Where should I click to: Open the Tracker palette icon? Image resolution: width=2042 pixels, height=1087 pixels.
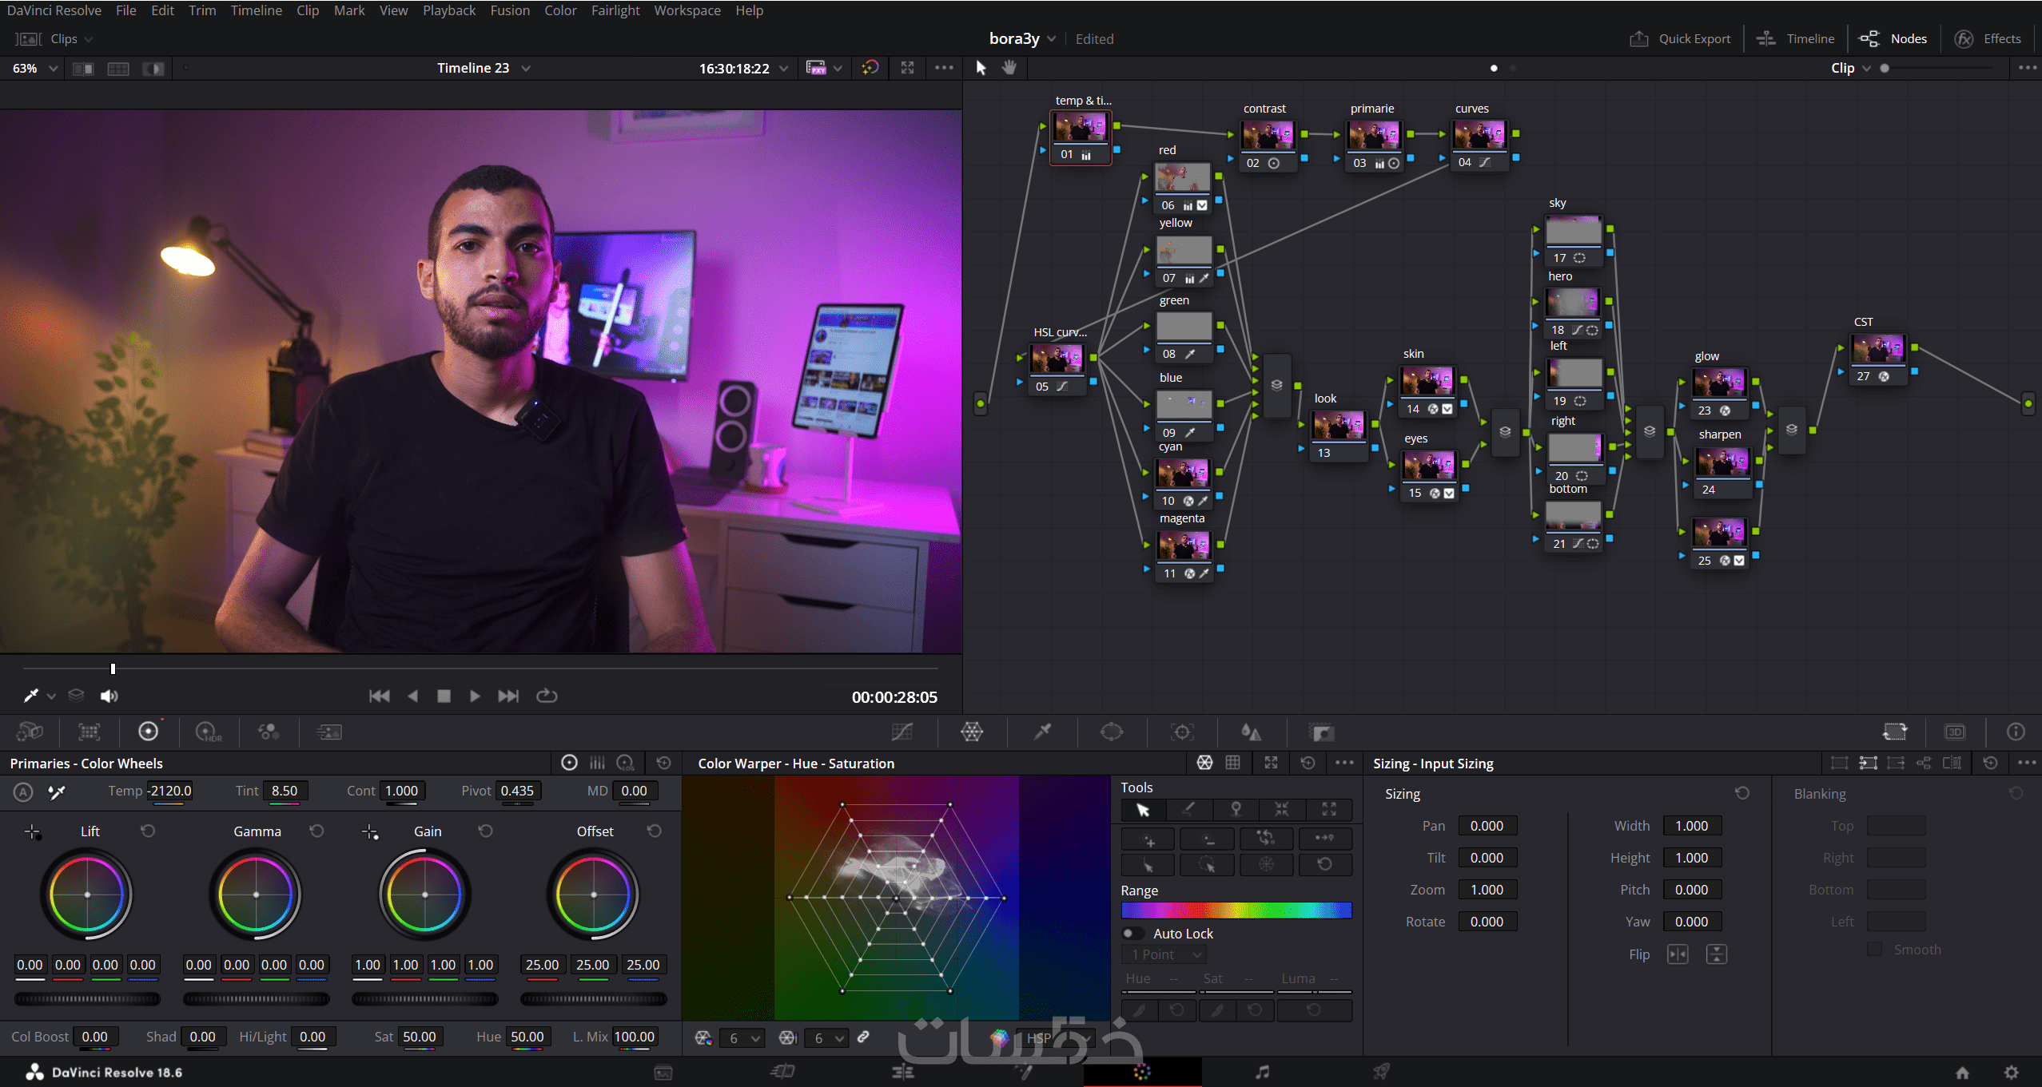coord(1181,732)
